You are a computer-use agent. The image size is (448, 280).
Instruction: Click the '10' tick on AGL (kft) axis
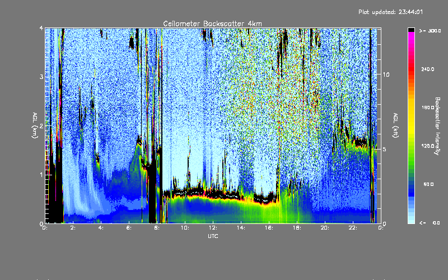tap(386, 74)
